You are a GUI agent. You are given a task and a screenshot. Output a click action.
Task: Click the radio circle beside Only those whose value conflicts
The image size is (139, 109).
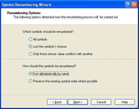tap(30, 54)
